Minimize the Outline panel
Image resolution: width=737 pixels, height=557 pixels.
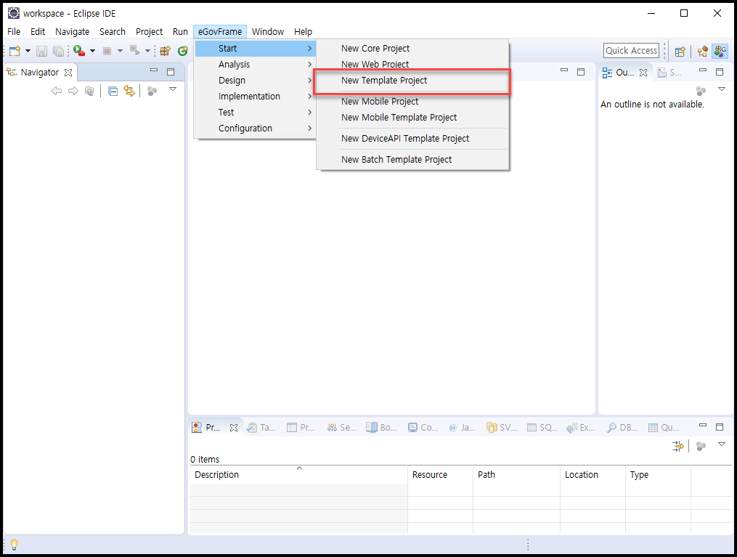click(703, 70)
